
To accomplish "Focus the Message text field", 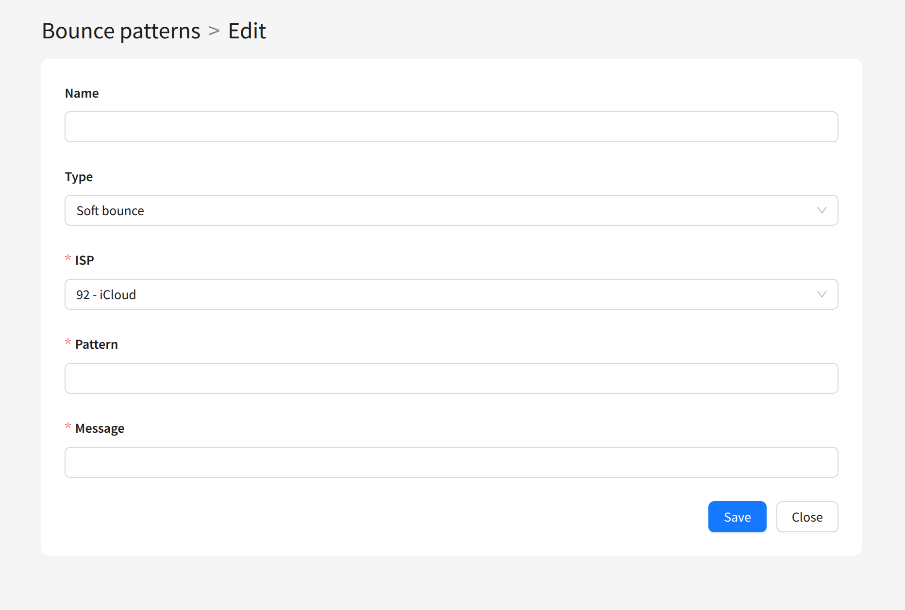I will tap(451, 462).
